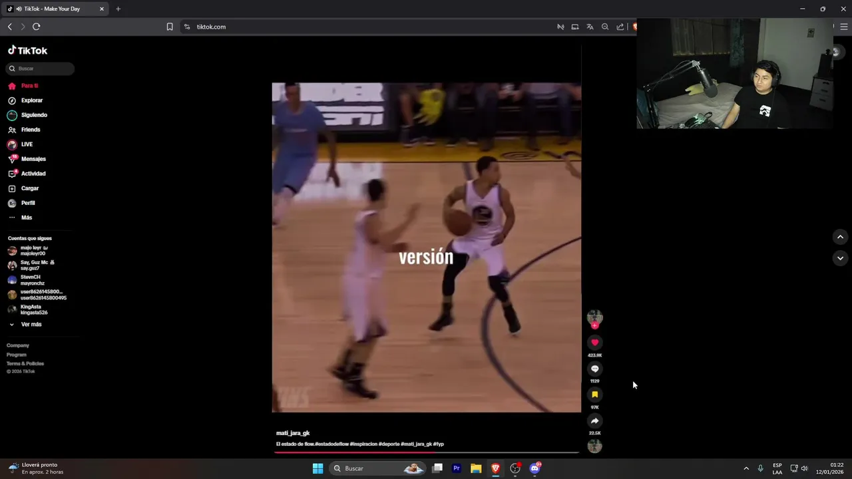852x479 pixels.
Task: Click the browser back arrow
Action: point(9,27)
